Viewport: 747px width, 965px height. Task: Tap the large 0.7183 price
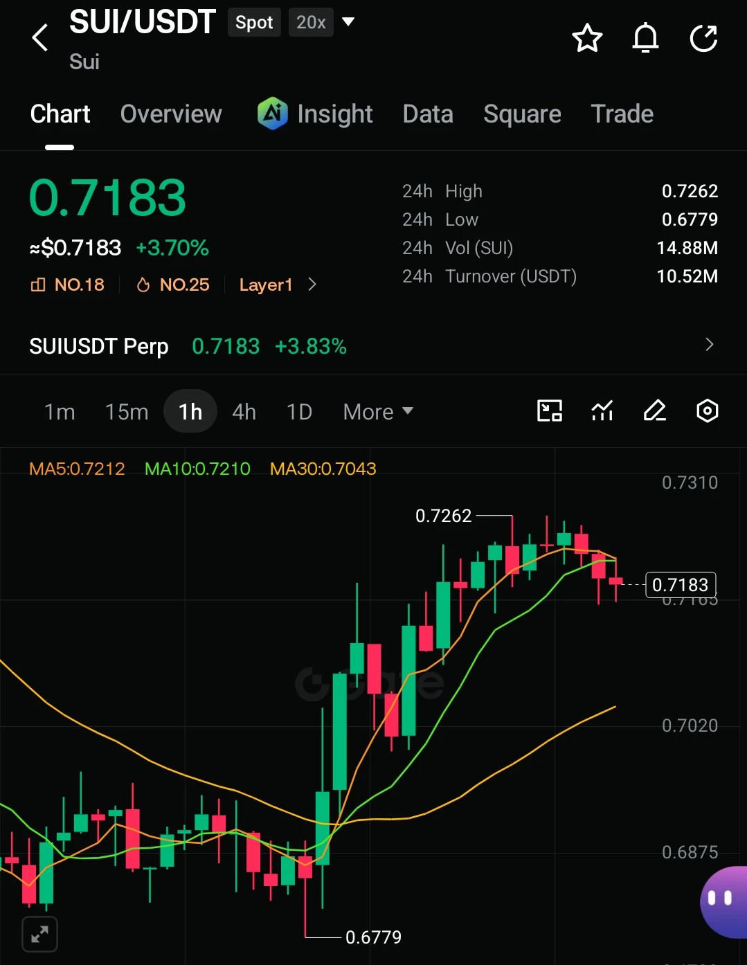[108, 198]
